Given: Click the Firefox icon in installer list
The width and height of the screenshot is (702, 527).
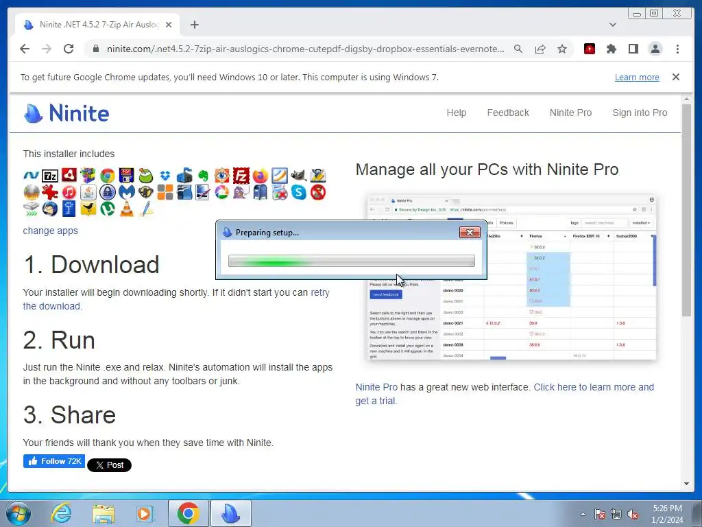Looking at the screenshot, I should tap(260, 176).
